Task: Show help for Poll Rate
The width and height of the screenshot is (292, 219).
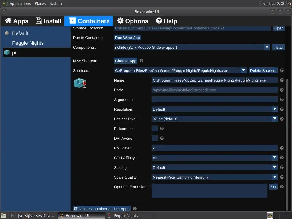Action: click(282, 148)
